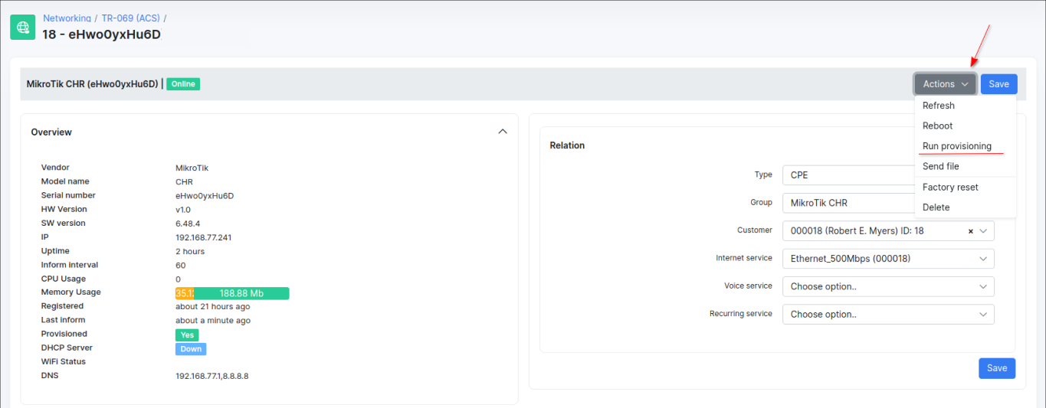Open the Customer dropdown
The height and width of the screenshot is (408, 1046).
coord(874,231)
